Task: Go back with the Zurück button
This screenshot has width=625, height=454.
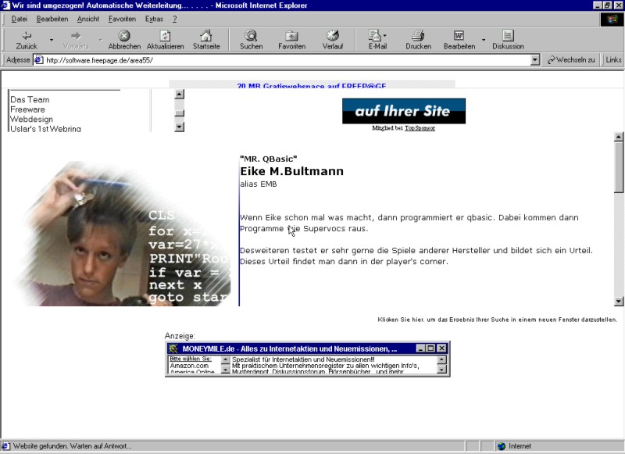Action: click(x=27, y=40)
